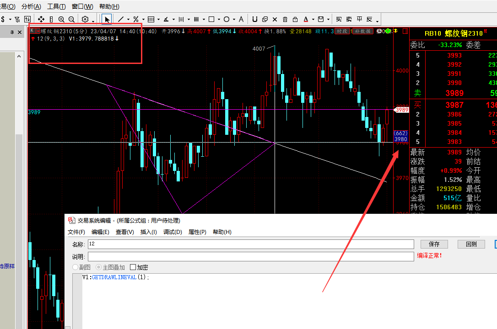Toggle the 补数据 button on chart header
497x329 pixels.
[362, 31]
